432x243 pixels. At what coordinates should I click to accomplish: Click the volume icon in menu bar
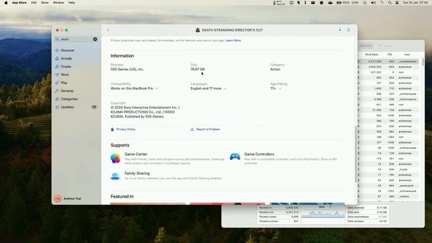point(373,3)
